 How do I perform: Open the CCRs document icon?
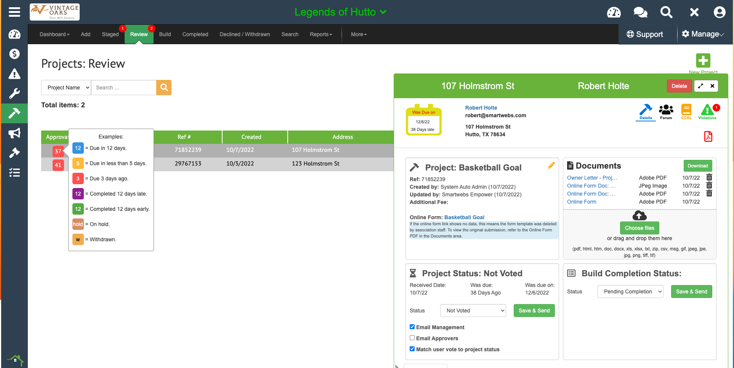point(686,112)
